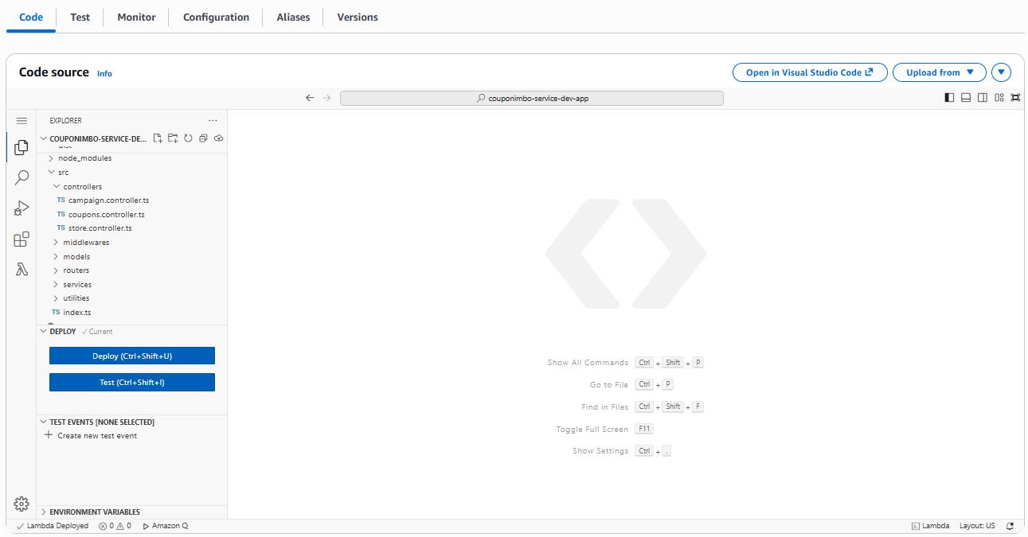Open coupons.controller.ts file
Viewport: 1028px width, 537px height.
pos(107,215)
